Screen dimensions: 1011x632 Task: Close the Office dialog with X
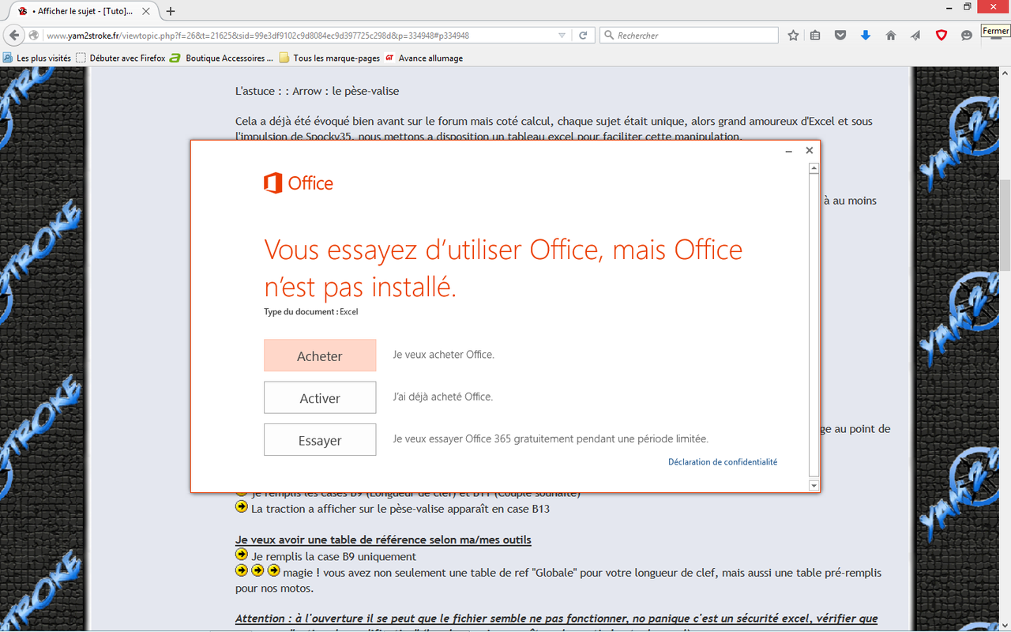pyautogui.click(x=809, y=150)
